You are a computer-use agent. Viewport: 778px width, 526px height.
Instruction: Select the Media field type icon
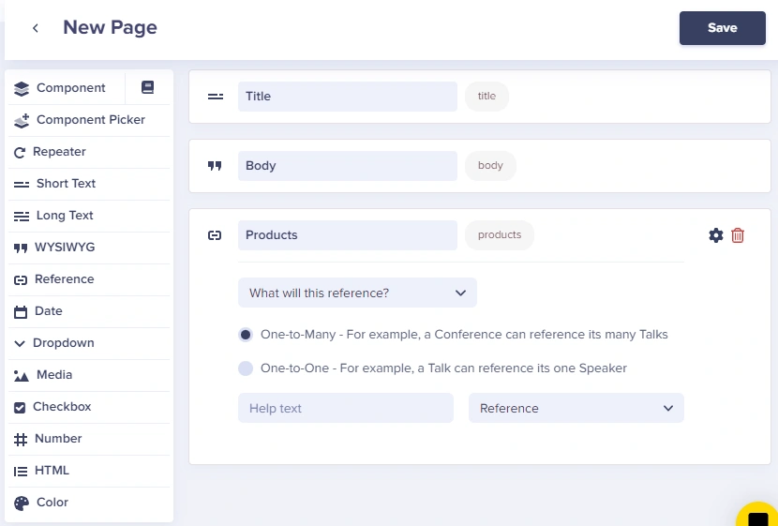[21, 376]
